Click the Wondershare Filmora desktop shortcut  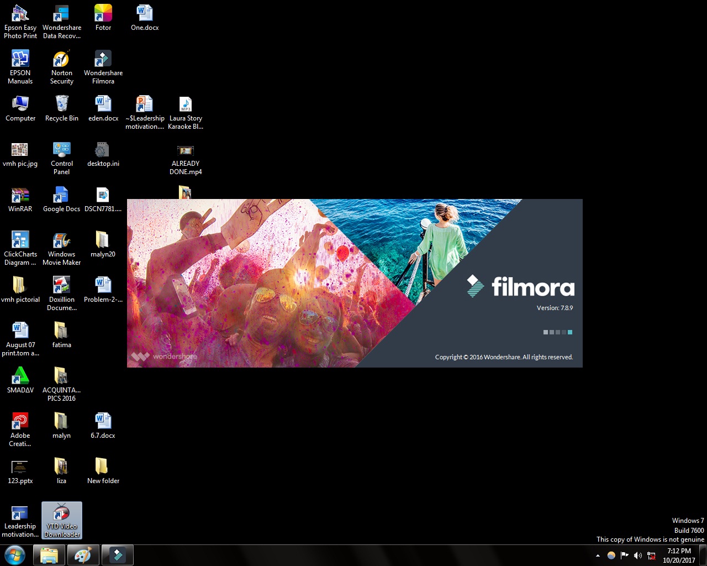tap(103, 67)
